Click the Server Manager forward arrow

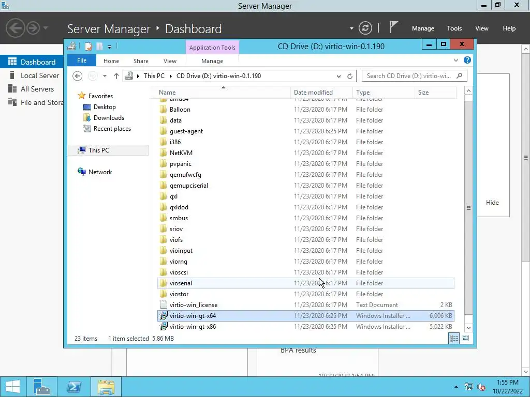click(x=33, y=28)
